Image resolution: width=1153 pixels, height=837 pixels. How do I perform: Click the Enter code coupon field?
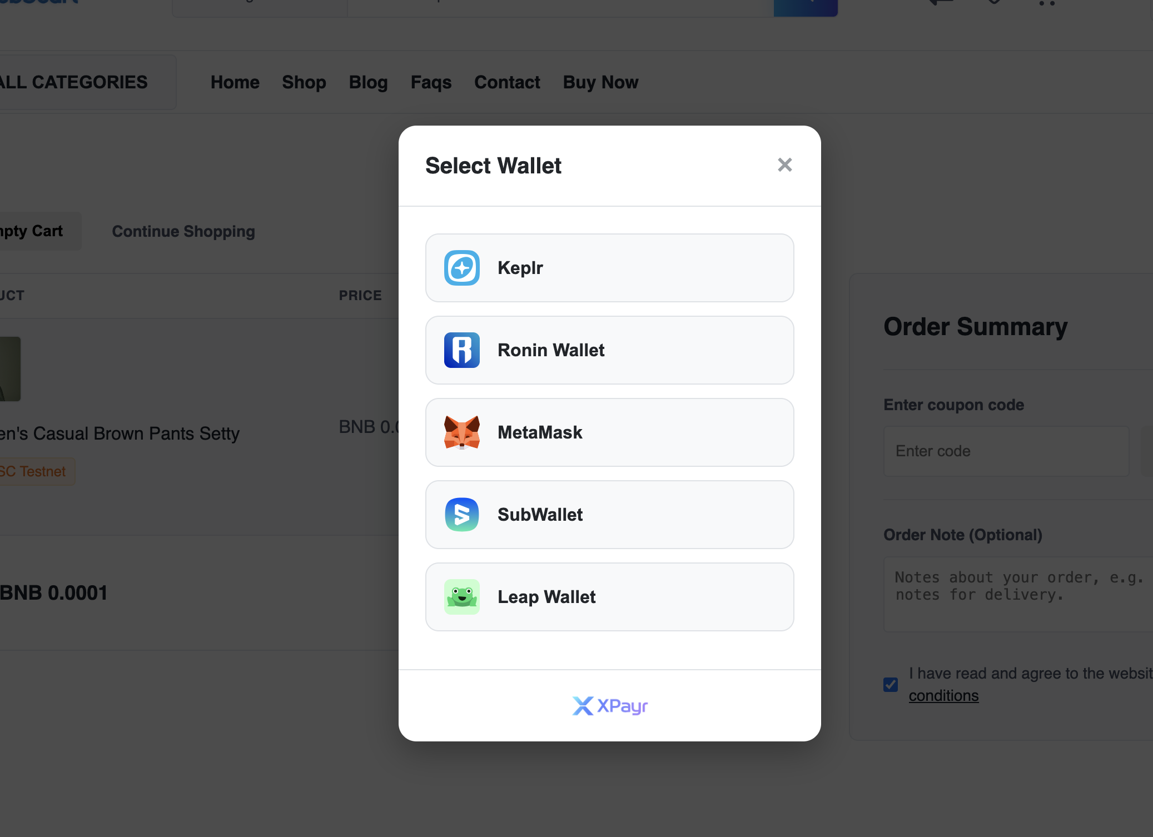click(x=1006, y=451)
